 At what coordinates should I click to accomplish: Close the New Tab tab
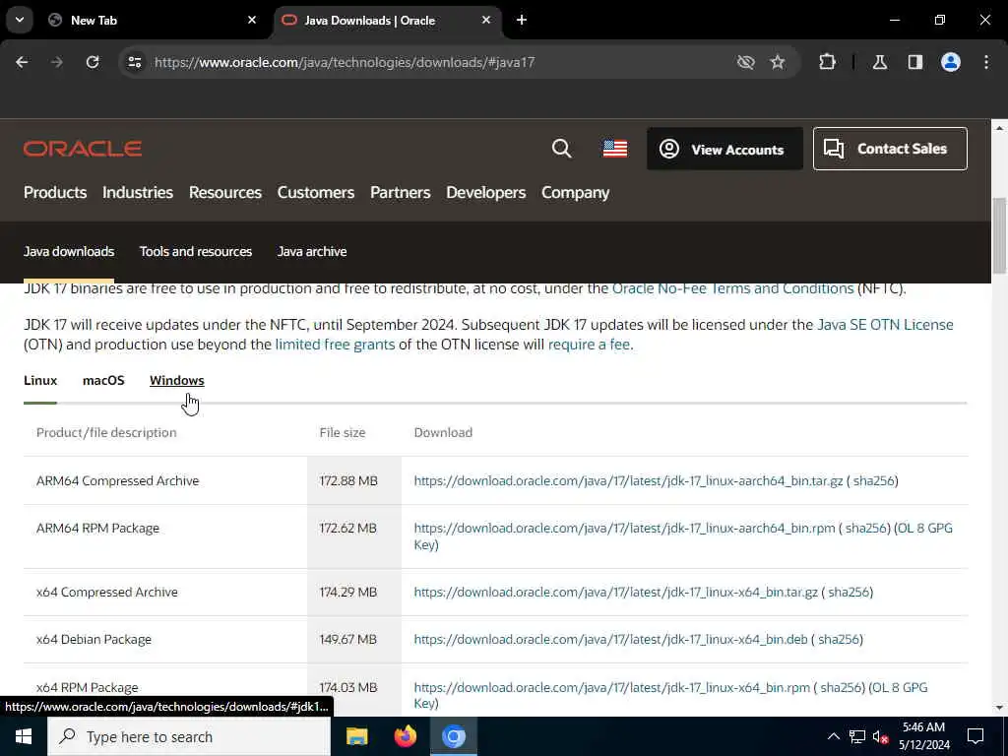click(252, 20)
